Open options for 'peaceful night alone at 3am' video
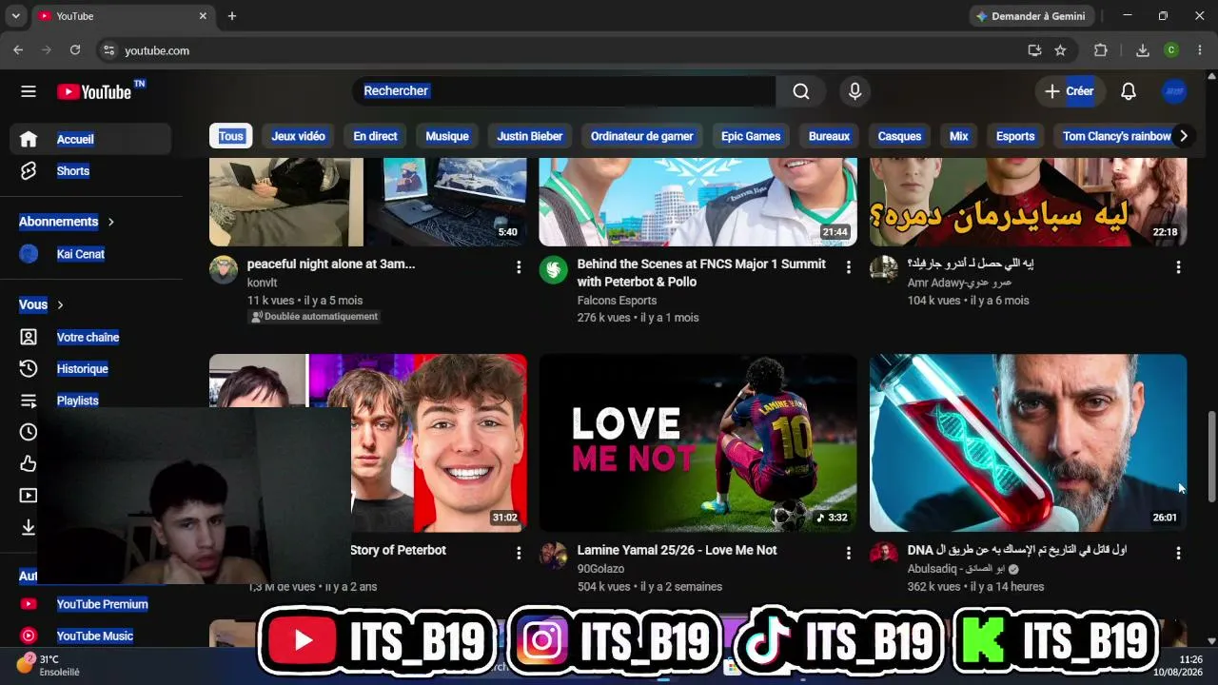Image resolution: width=1218 pixels, height=685 pixels. 519,267
